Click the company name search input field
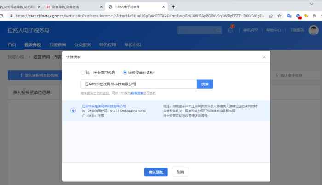Image resolution: width=322 pixels, height=185 pixels. [x=139, y=84]
